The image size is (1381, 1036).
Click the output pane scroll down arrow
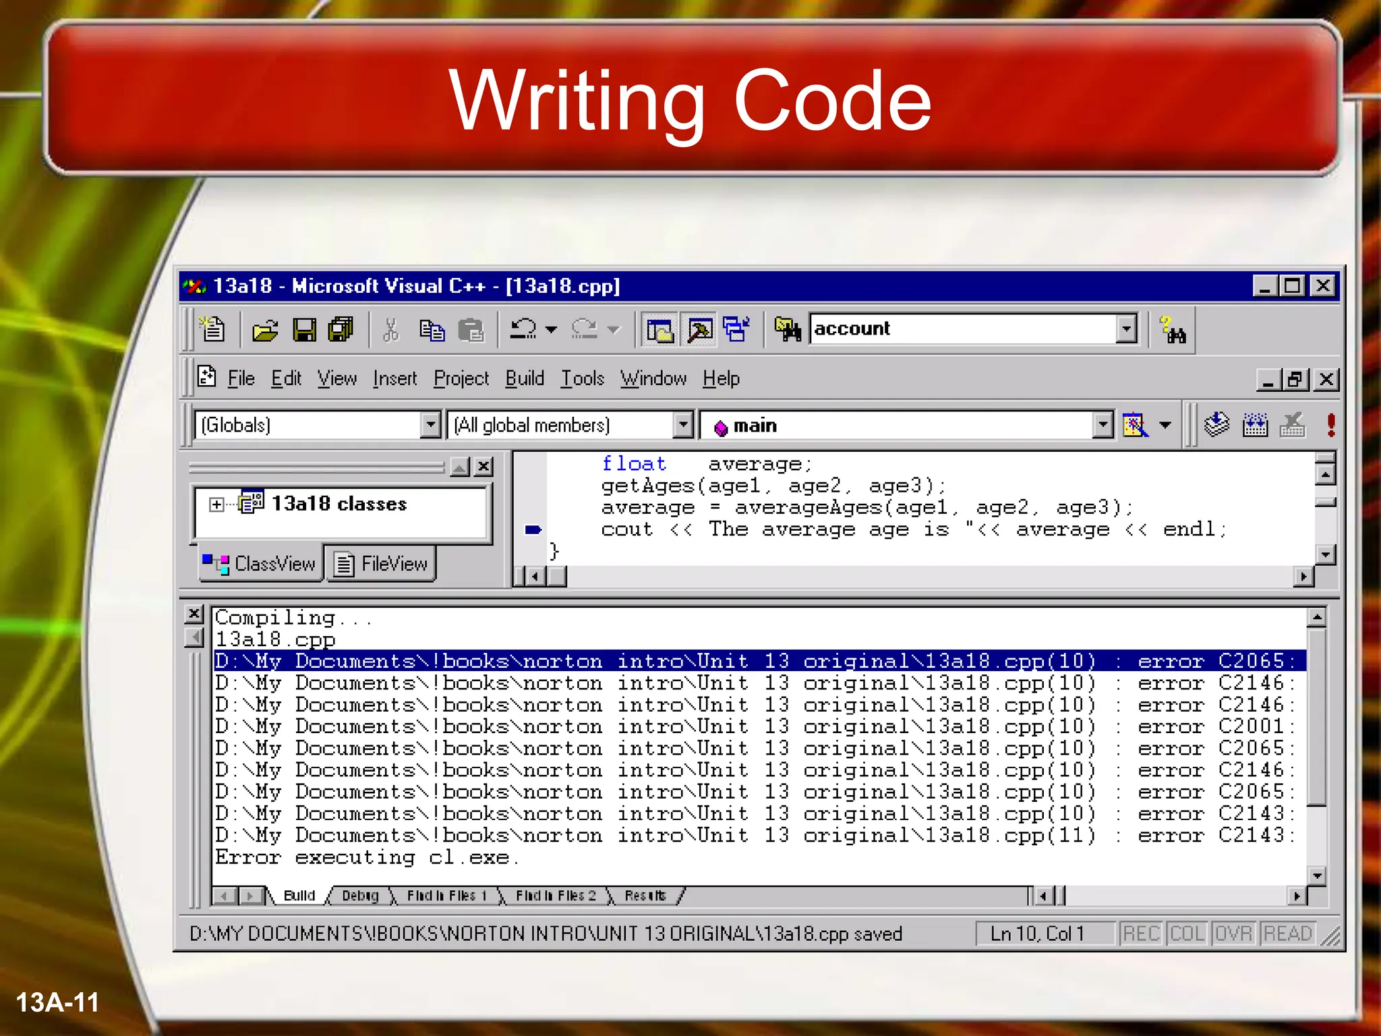coord(1317,875)
